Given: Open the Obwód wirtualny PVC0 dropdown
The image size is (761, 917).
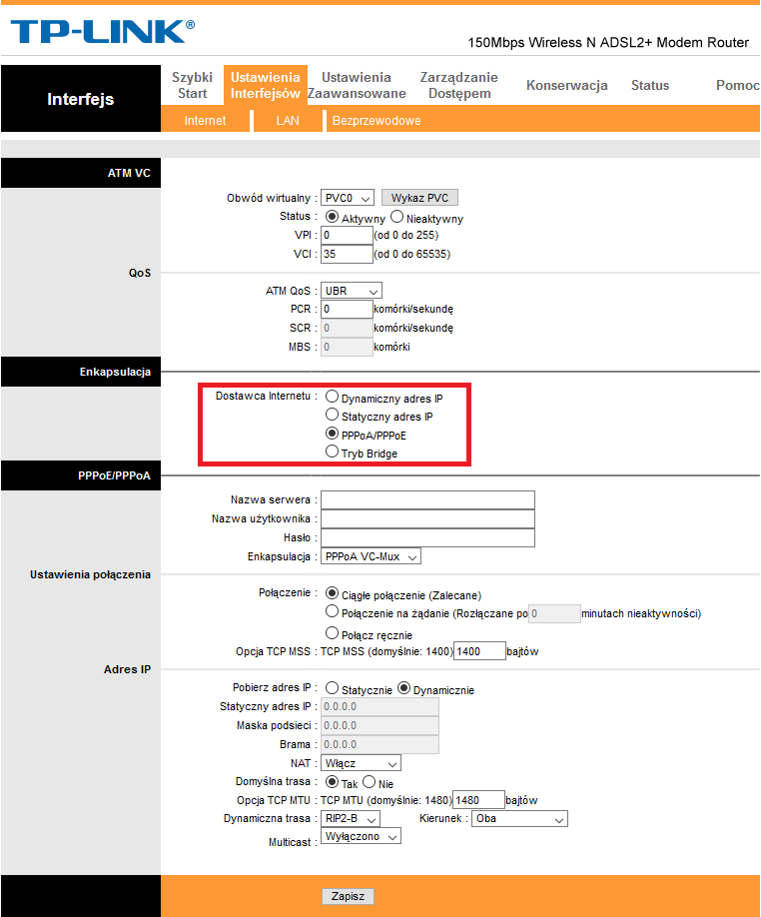Looking at the screenshot, I should click(x=348, y=198).
